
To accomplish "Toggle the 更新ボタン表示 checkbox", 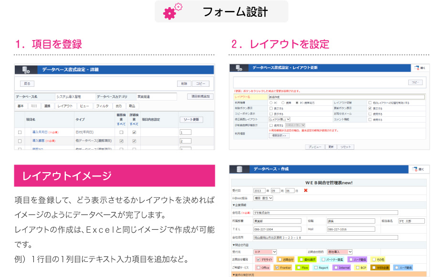I will [370, 108].
